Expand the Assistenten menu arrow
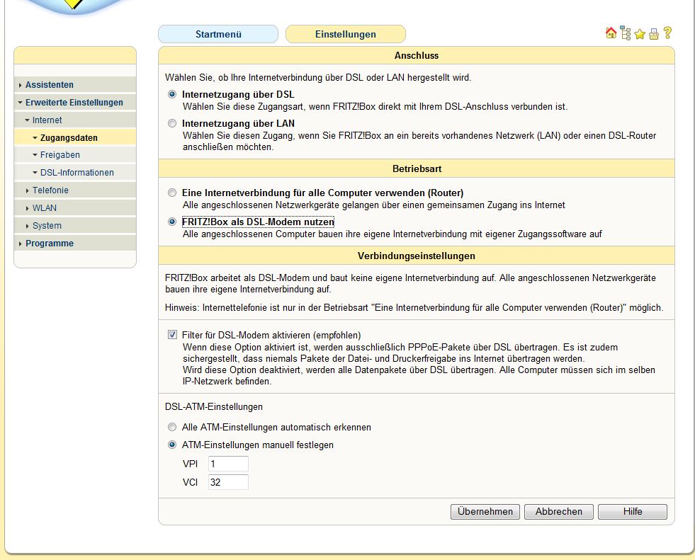 pos(21,85)
